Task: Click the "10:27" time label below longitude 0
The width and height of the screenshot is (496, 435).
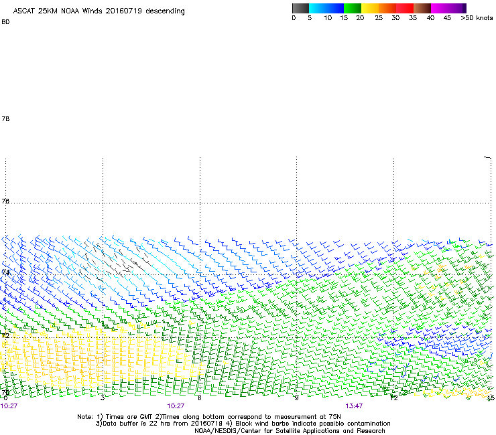Action: click(9, 406)
